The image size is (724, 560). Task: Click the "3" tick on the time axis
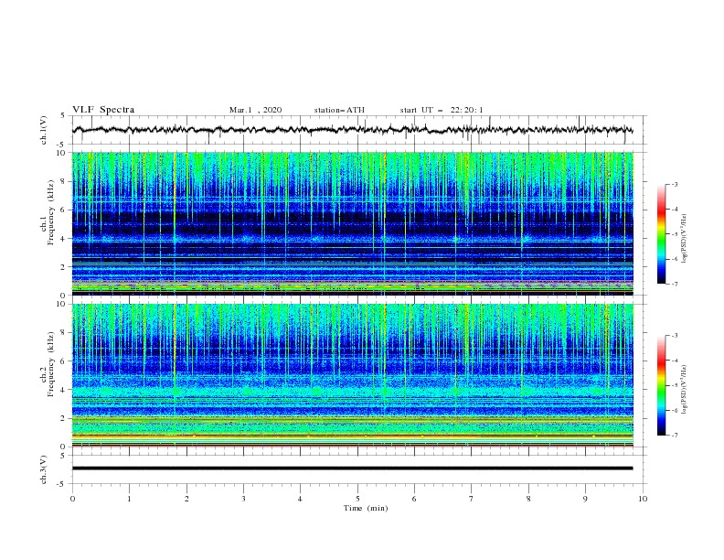click(243, 499)
